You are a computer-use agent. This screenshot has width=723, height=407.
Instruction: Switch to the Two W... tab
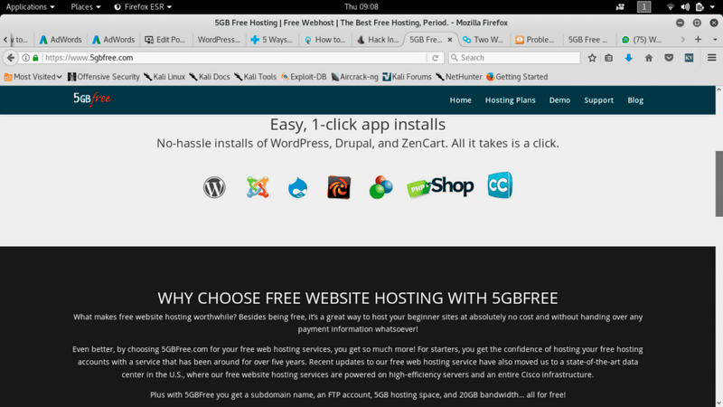[x=484, y=40]
